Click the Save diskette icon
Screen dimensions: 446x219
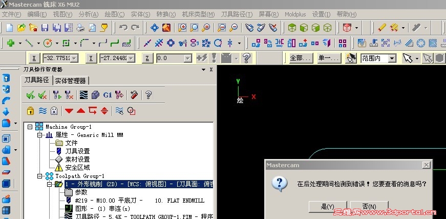(x=45, y=28)
